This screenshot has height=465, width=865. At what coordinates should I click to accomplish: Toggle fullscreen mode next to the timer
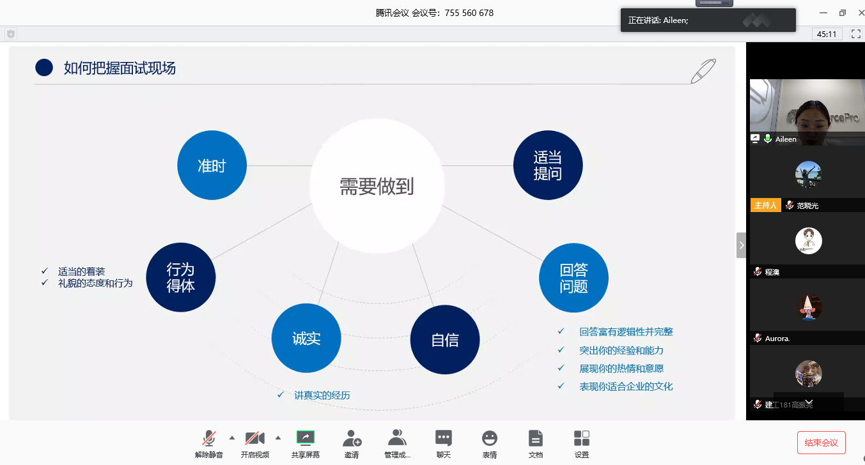(855, 34)
